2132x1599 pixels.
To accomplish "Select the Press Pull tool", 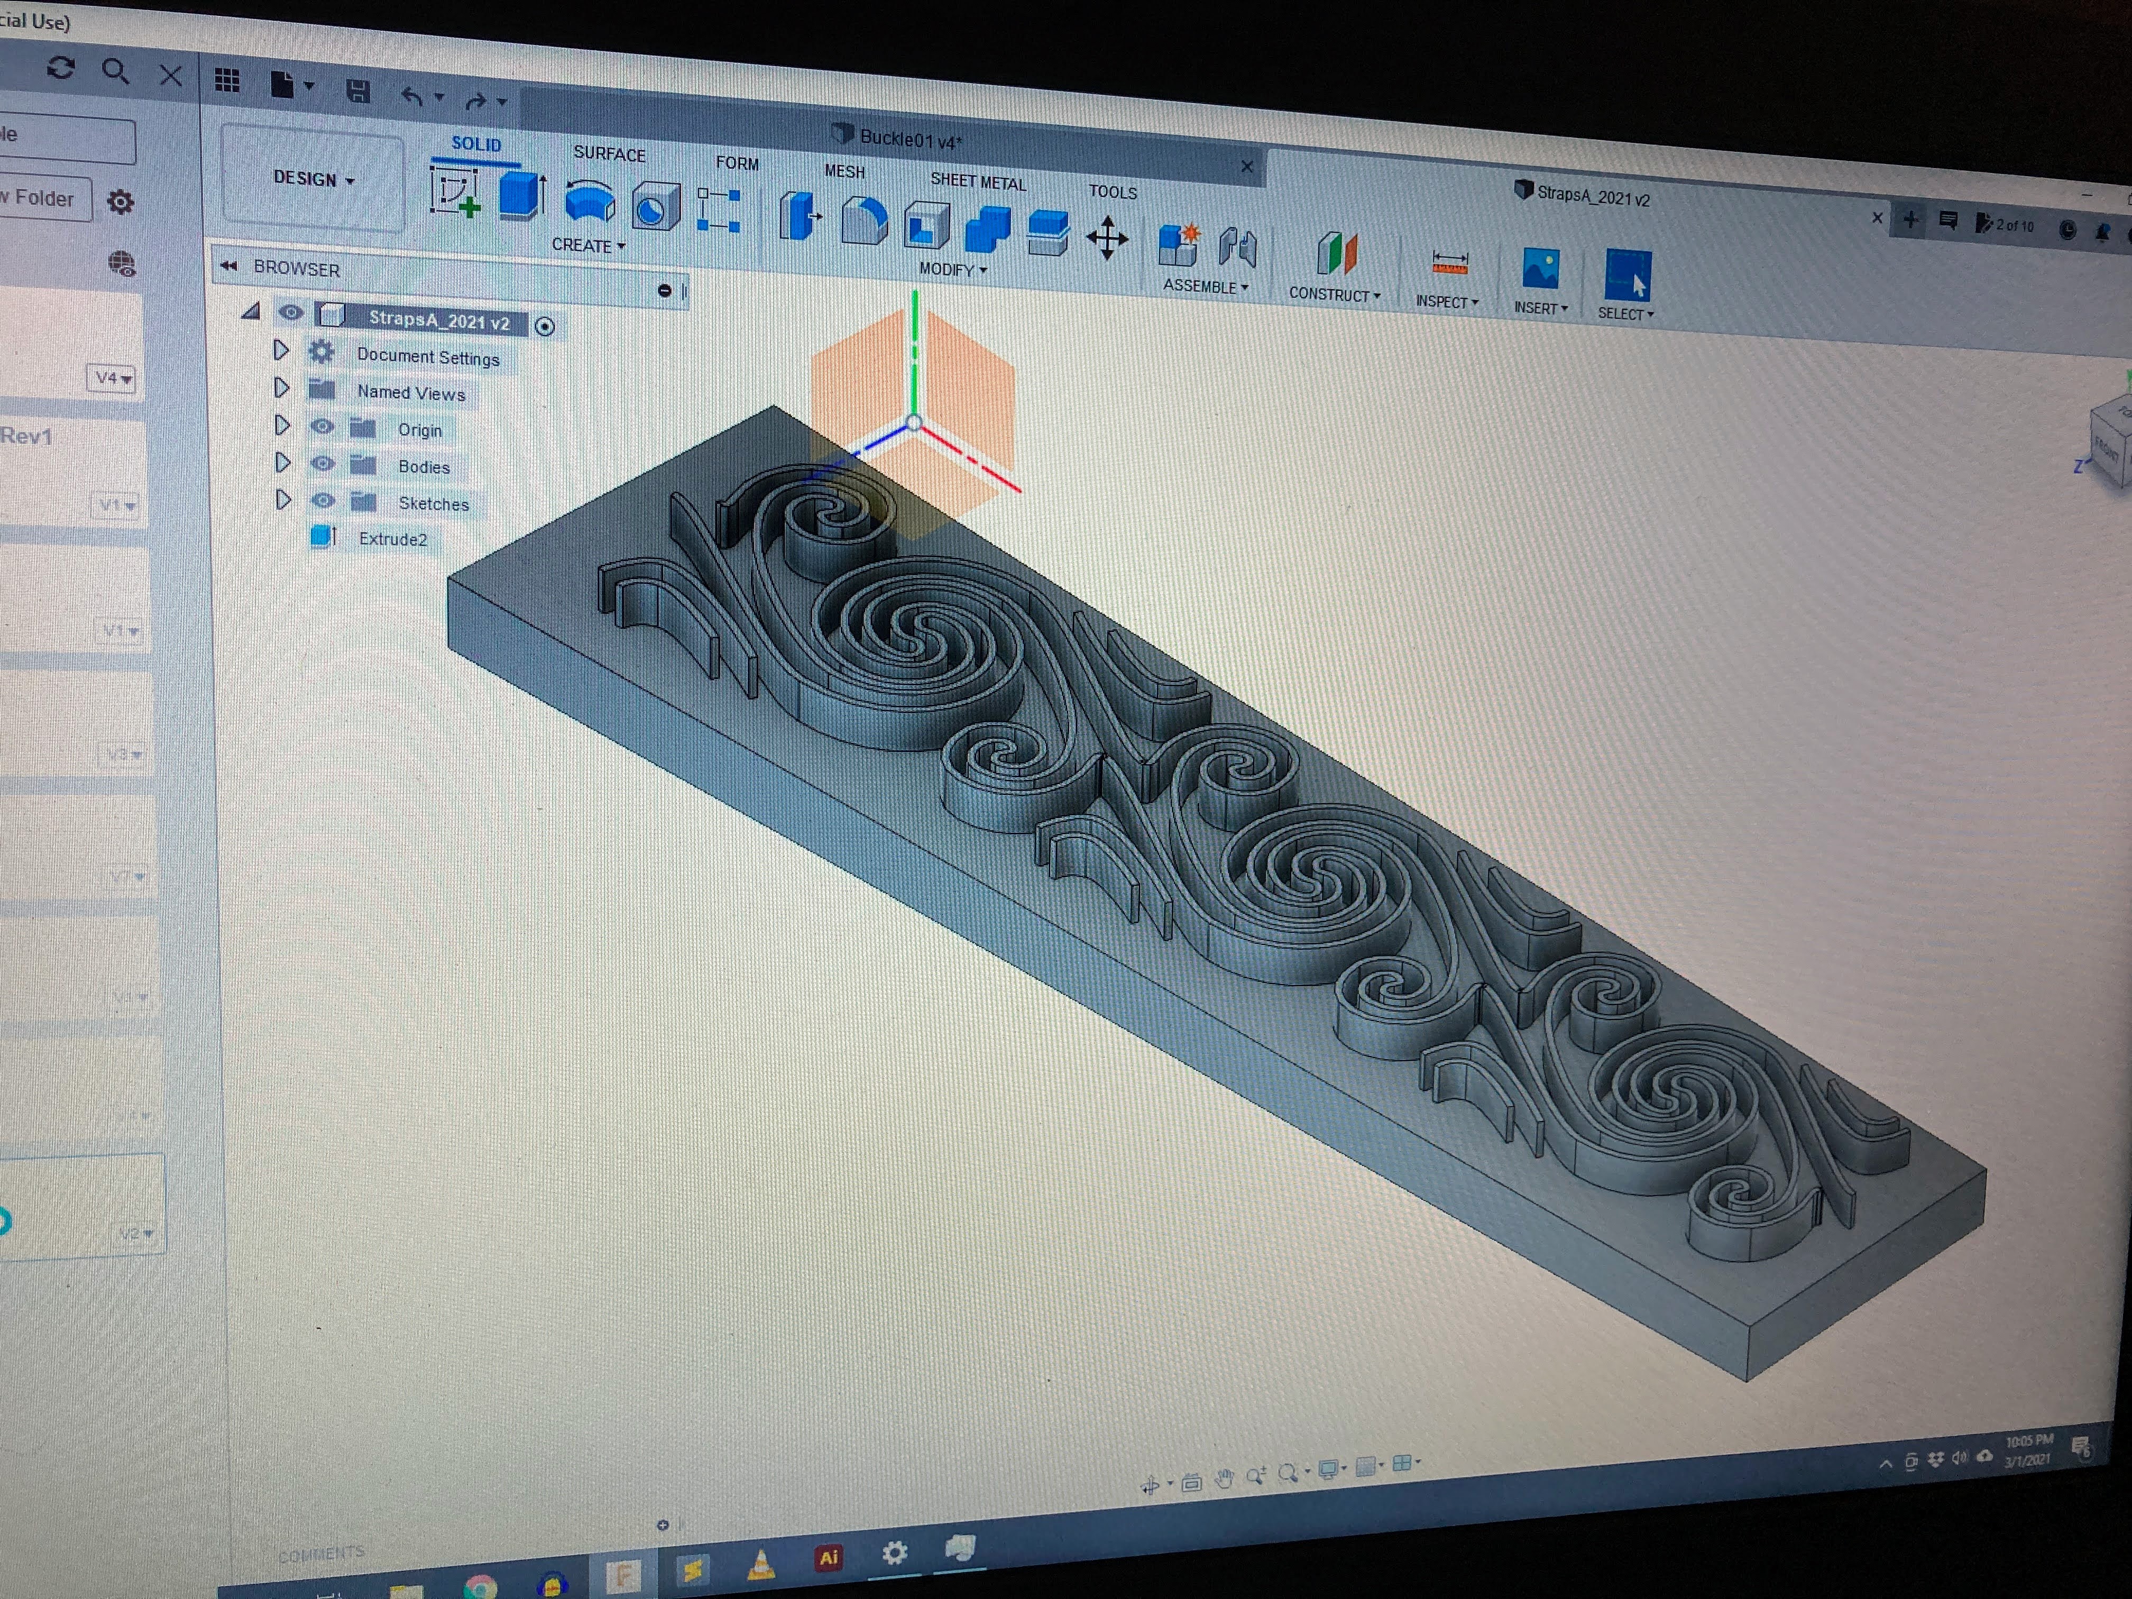I will coord(800,216).
